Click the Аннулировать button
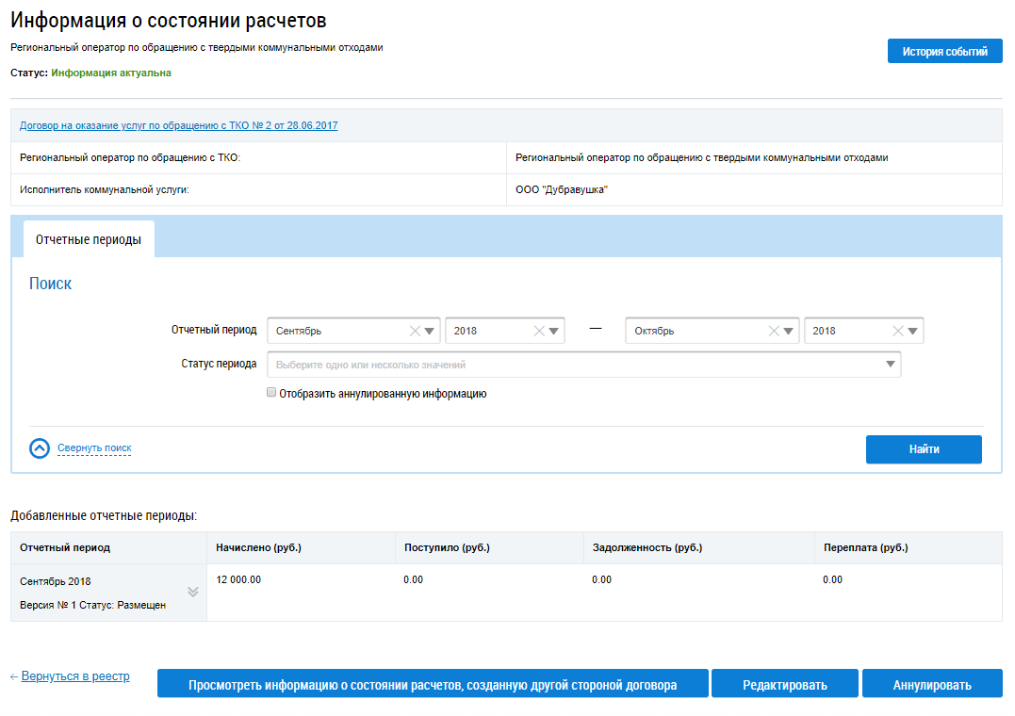 931,685
